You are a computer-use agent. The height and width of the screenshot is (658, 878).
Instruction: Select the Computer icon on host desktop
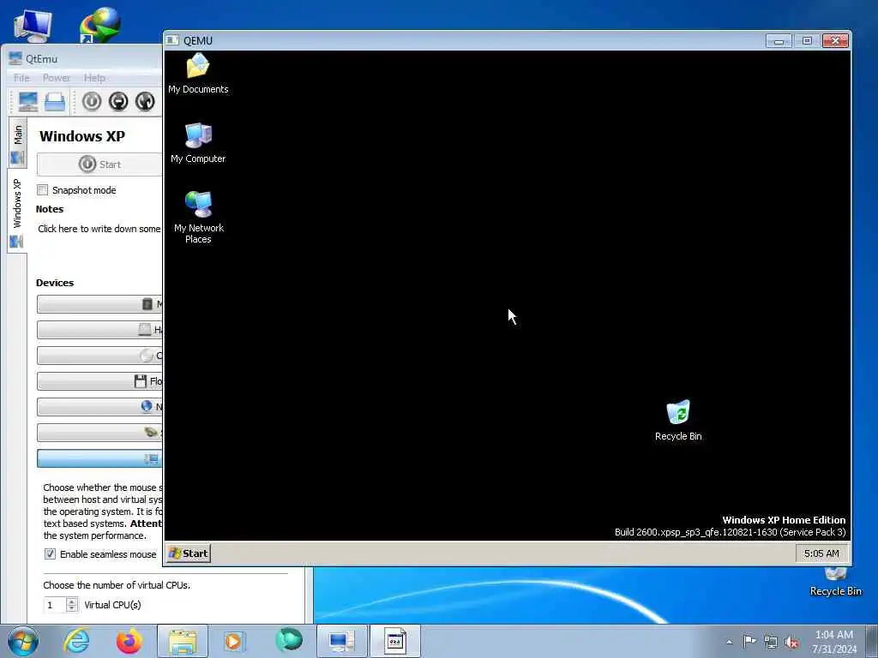[x=33, y=25]
